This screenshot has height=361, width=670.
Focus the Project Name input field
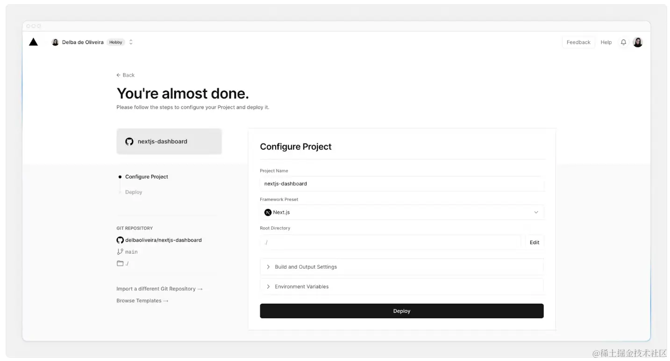pos(401,184)
